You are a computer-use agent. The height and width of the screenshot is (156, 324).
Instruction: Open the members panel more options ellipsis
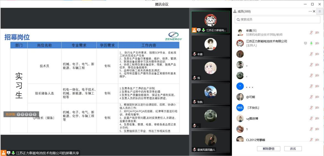click(310, 11)
